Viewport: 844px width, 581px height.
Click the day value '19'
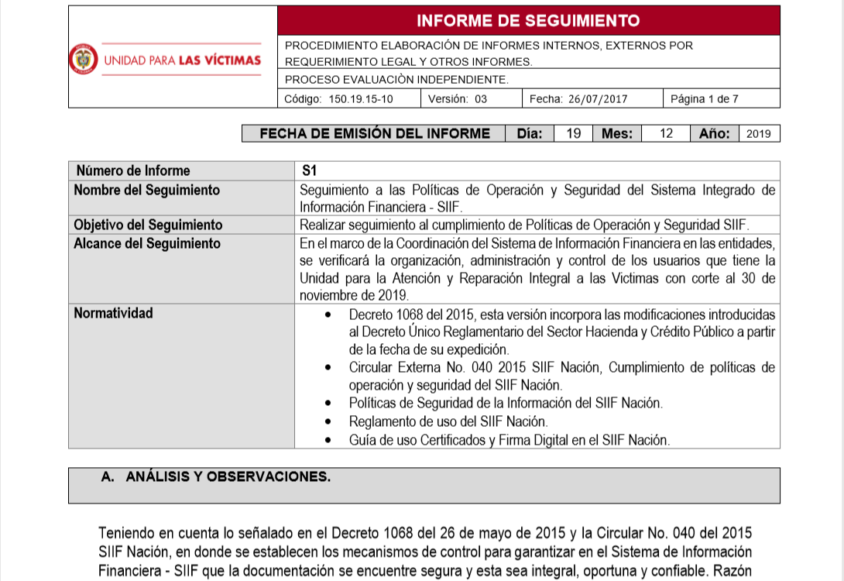tap(573, 133)
